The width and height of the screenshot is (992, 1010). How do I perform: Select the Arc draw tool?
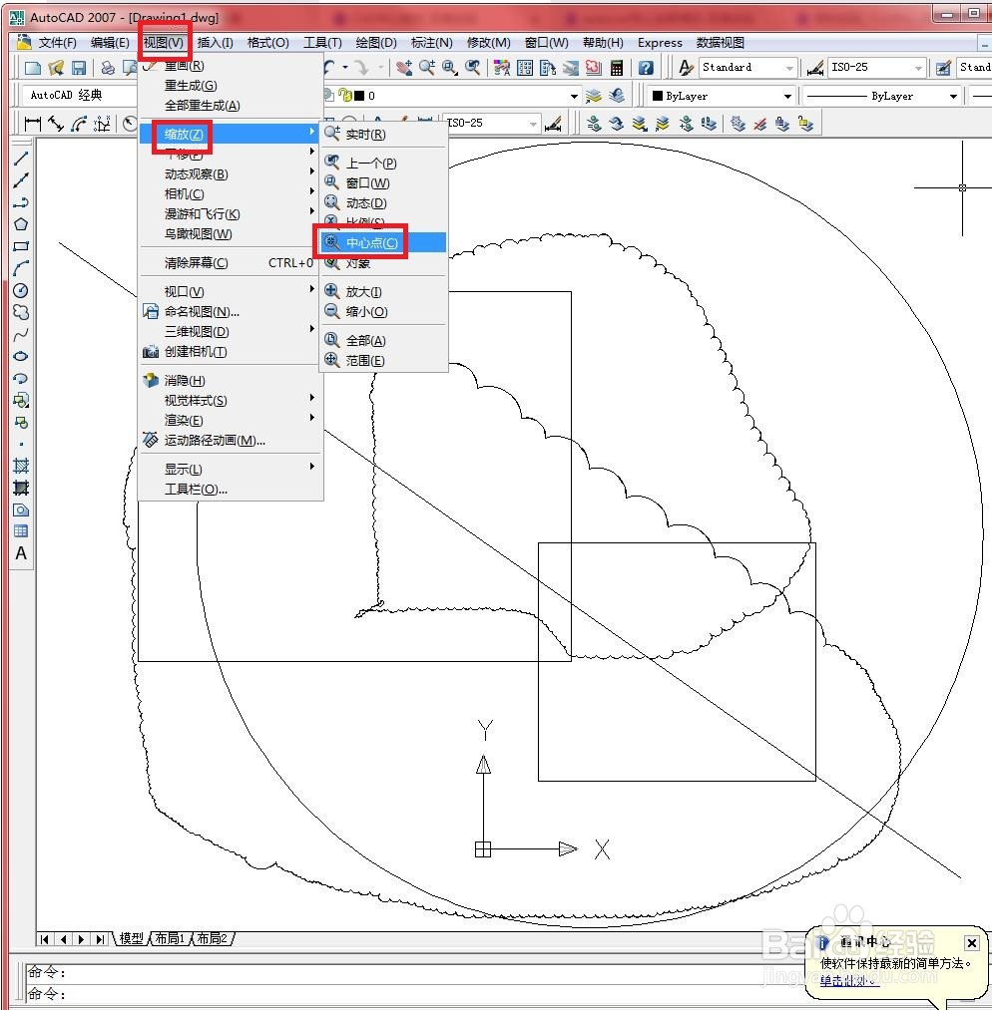point(21,268)
